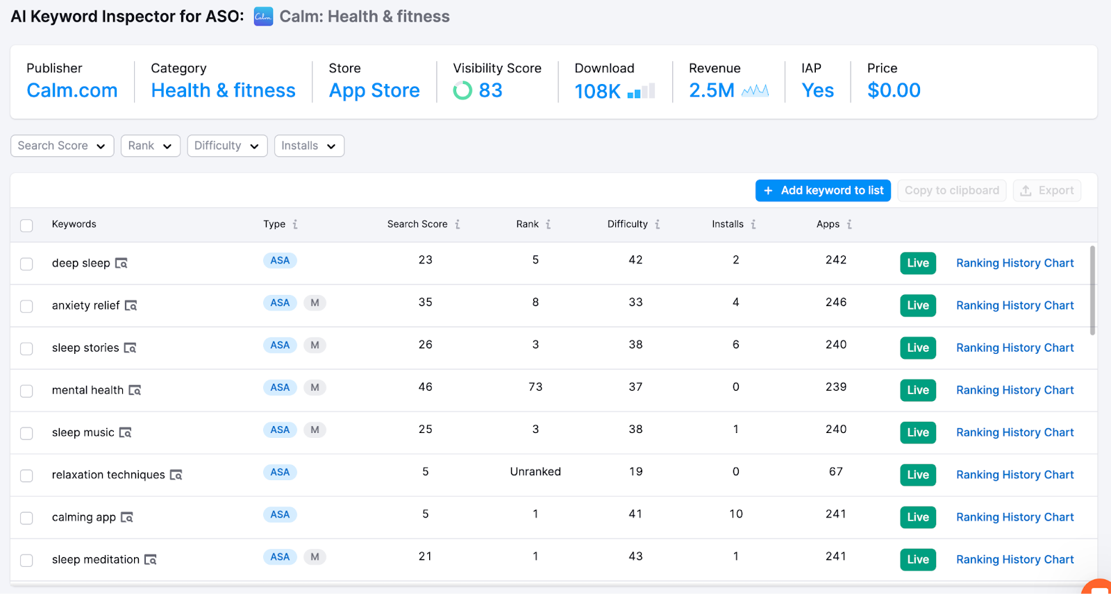Screen dimensions: 1111x594
Task: Toggle the select-all keywords checkbox
Action: [26, 226]
